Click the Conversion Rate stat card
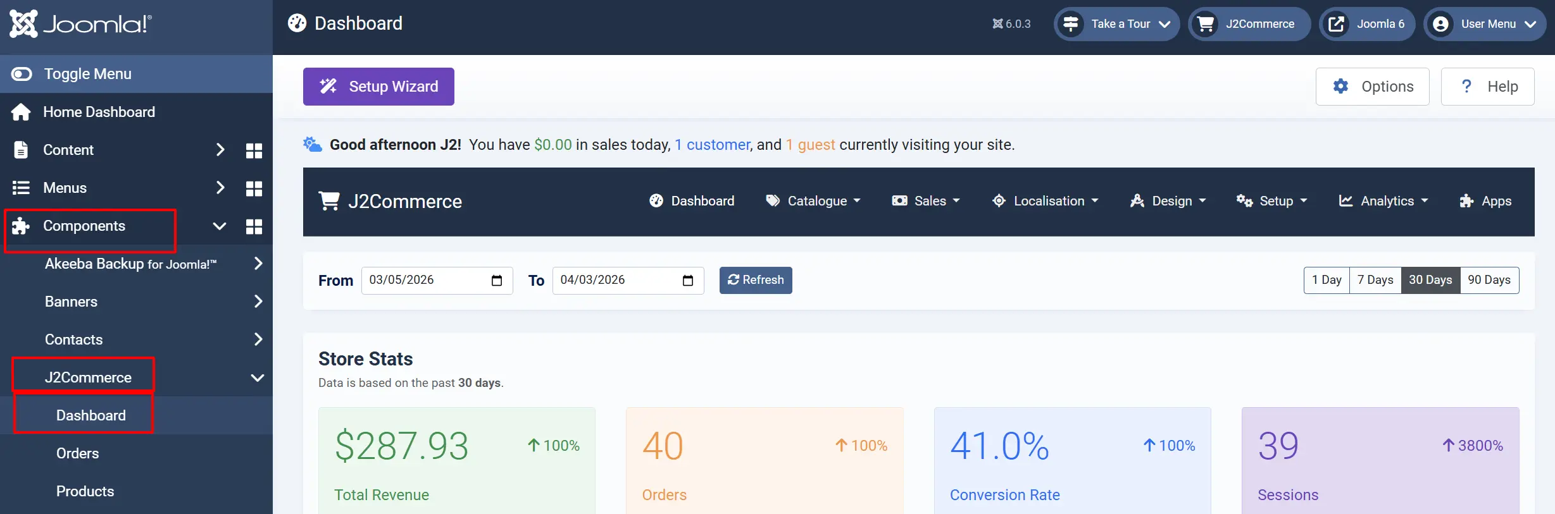The image size is (1555, 514). pos(1072,461)
